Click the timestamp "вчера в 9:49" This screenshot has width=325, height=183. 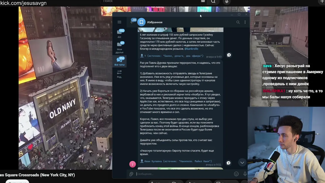[214, 57]
